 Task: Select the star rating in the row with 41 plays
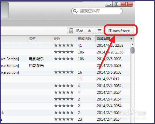64,45
